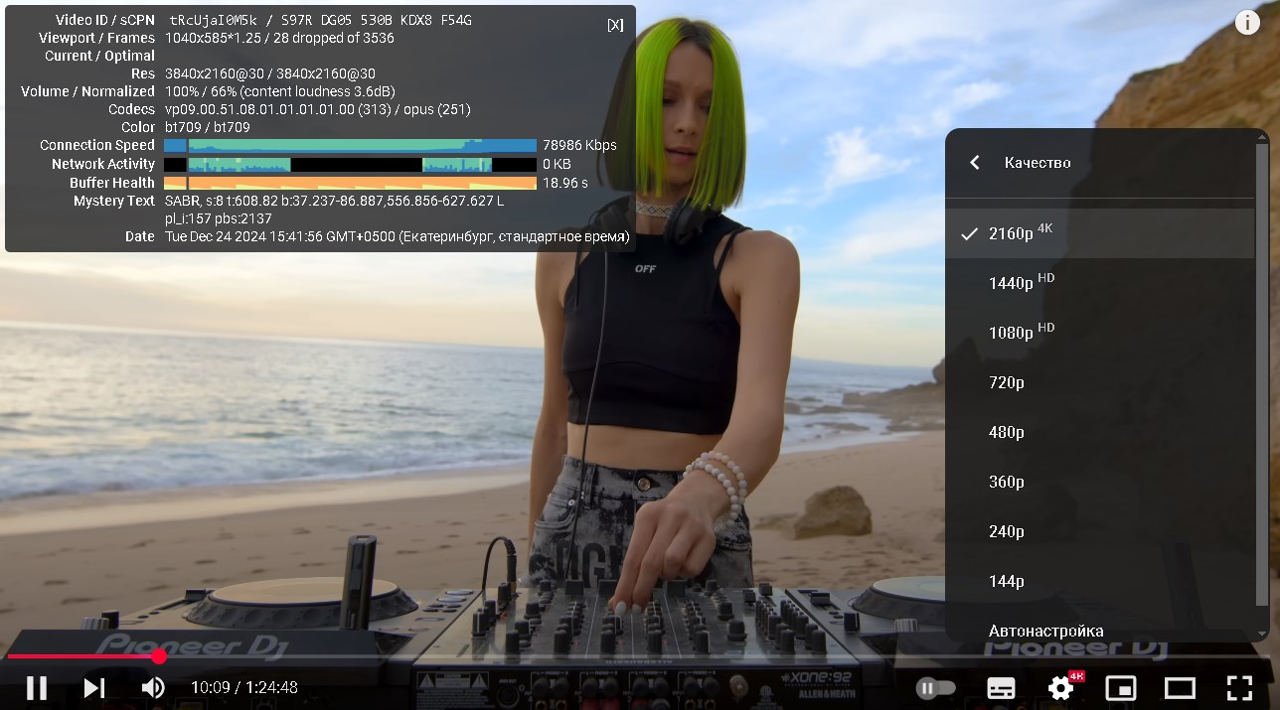Click the info card icon

[x=1247, y=22]
